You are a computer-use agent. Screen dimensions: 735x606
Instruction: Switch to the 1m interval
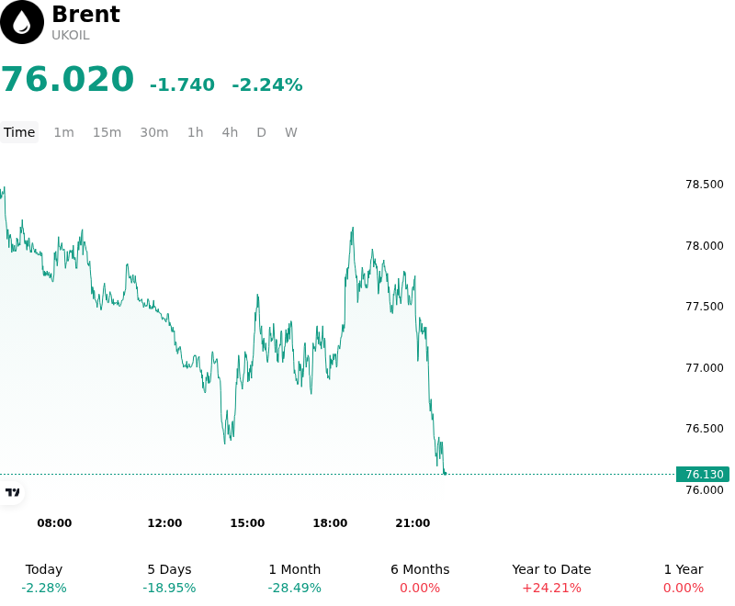[x=63, y=132]
